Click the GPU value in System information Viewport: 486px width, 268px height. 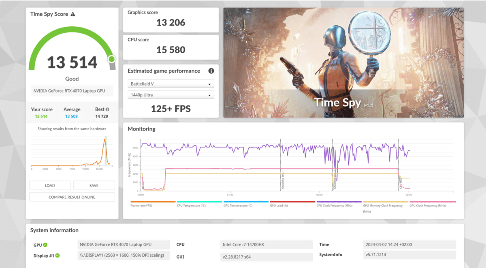pos(124,245)
